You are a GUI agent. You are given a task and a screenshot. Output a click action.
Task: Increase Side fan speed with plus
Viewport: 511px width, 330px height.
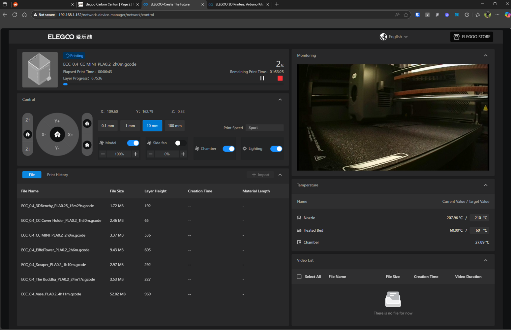(183, 154)
